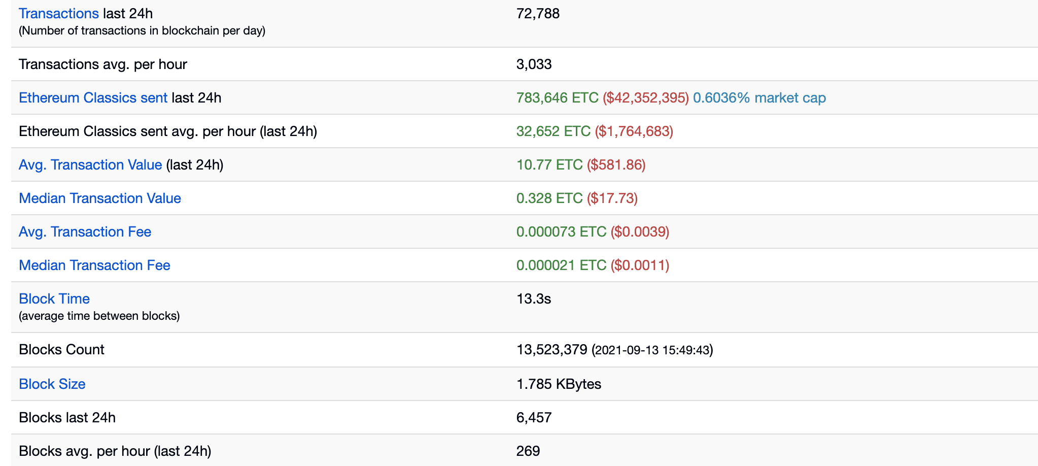
Task: Open the Avg. Transaction Value link
Action: tap(90, 164)
